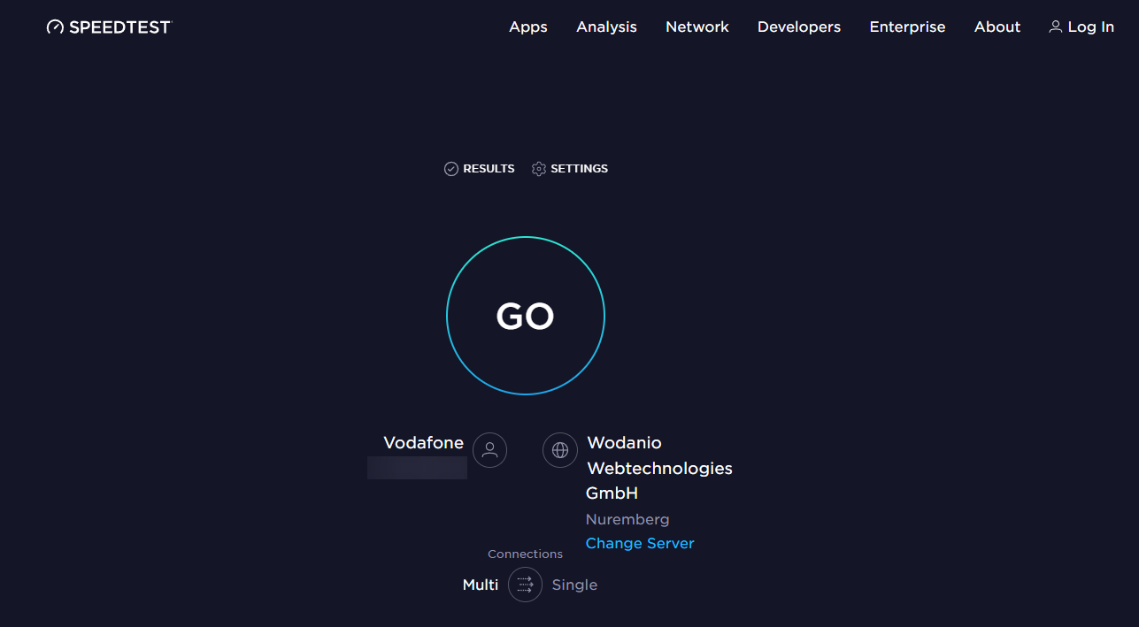Click the Wodanio Webtechnologies GmbH server name
Image resolution: width=1139 pixels, height=627 pixels.
659,468
